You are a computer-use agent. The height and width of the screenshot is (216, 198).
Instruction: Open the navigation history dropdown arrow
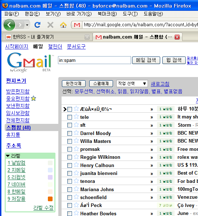pyautogui.click(x=27, y=25)
